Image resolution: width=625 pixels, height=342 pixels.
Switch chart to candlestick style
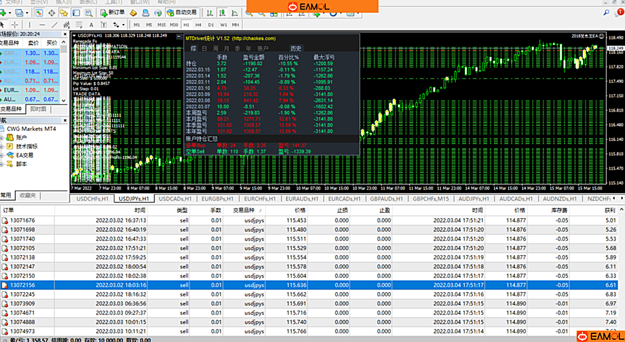[222, 13]
